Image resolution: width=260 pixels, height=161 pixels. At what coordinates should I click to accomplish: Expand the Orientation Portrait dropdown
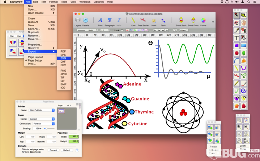pyautogui.click(x=44, y=124)
